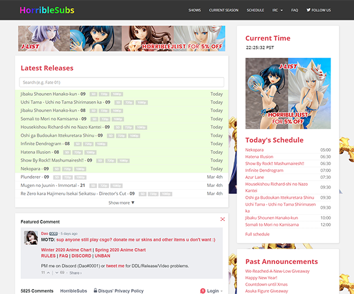The height and width of the screenshot is (294, 354).
Task: Open the IRC dropdown menu
Action: point(277,10)
